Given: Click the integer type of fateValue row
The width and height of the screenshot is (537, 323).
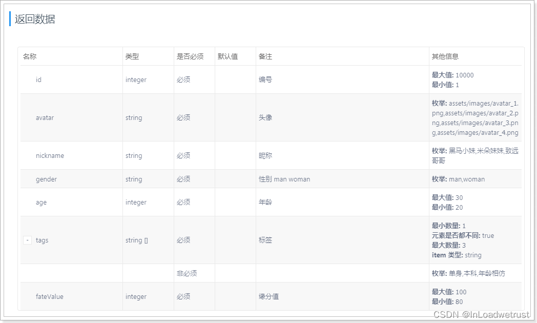Looking at the screenshot, I should pyautogui.click(x=136, y=297).
